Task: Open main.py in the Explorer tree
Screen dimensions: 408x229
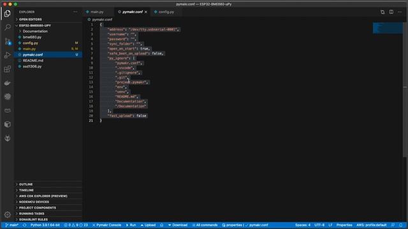Action: point(48,49)
